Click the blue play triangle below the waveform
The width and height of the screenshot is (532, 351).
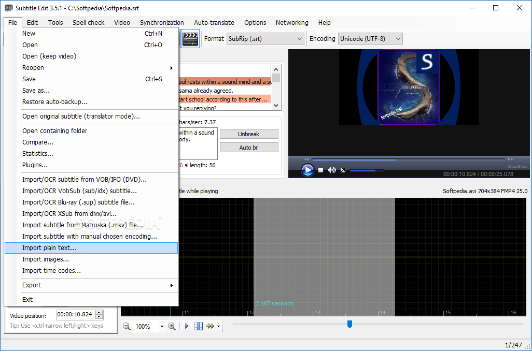187,326
